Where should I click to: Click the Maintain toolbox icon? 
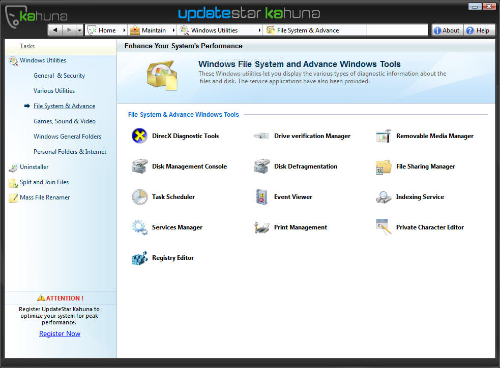pos(135,30)
